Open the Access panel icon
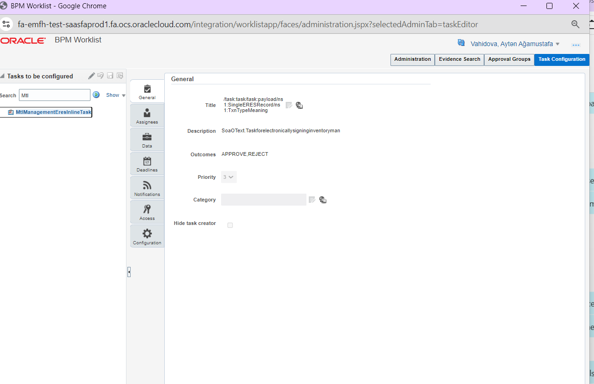Screen dimensions: 594x384 [147, 212]
